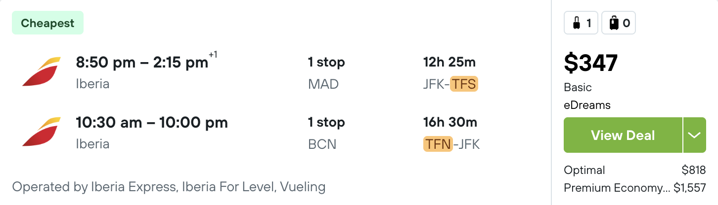This screenshot has width=718, height=205.
Task: Click the highlighted TFS airport code
Action: pyautogui.click(x=464, y=84)
